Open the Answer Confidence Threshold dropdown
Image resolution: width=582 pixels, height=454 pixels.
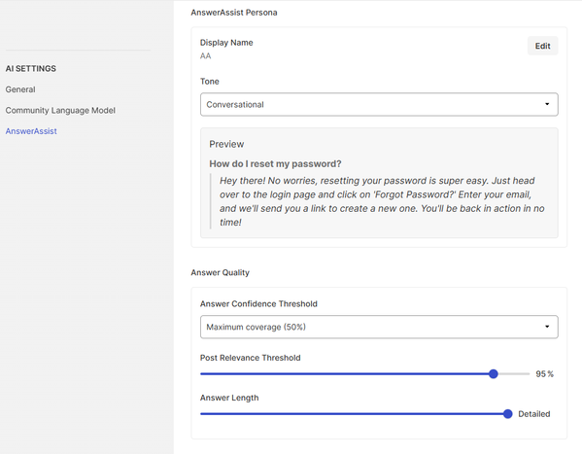click(379, 327)
